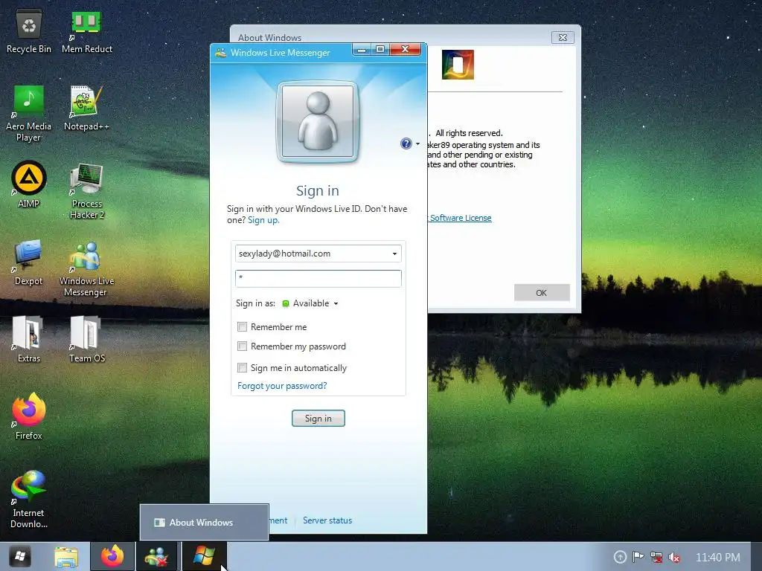Expand the email address dropdown arrow
This screenshot has width=762, height=571.
click(x=394, y=254)
